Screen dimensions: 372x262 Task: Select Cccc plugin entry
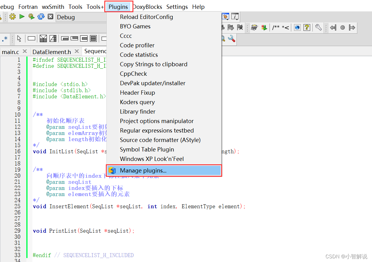pyautogui.click(x=164, y=36)
